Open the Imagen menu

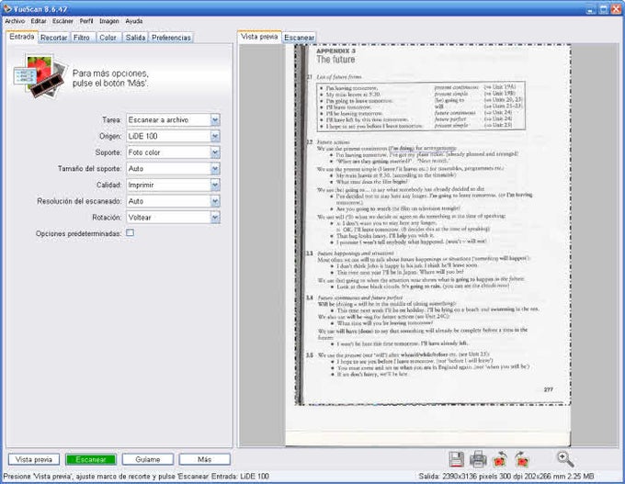109,21
